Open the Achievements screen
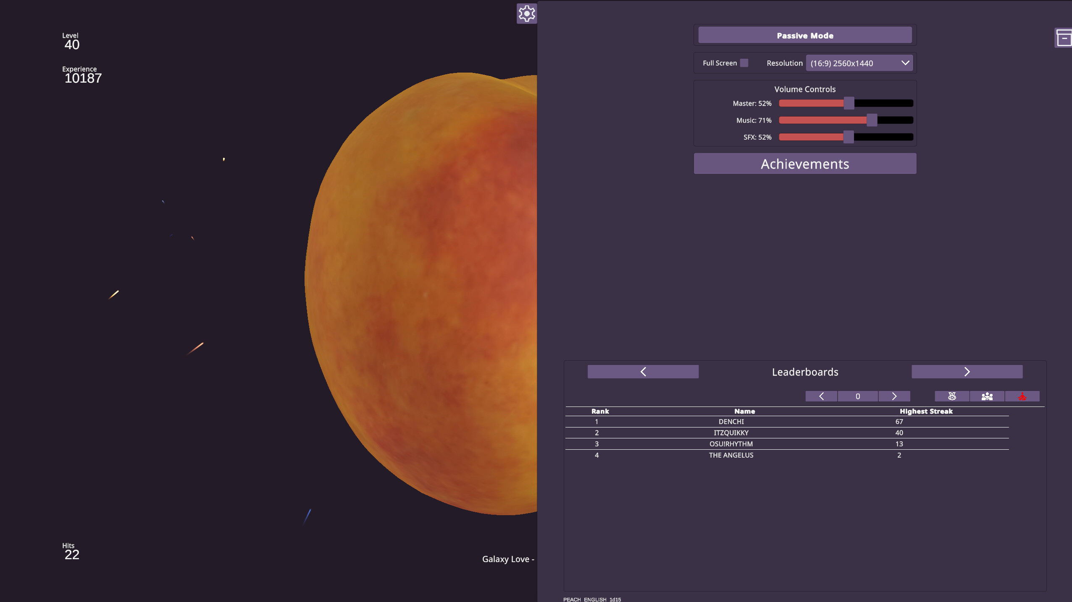This screenshot has width=1072, height=602. coord(804,164)
